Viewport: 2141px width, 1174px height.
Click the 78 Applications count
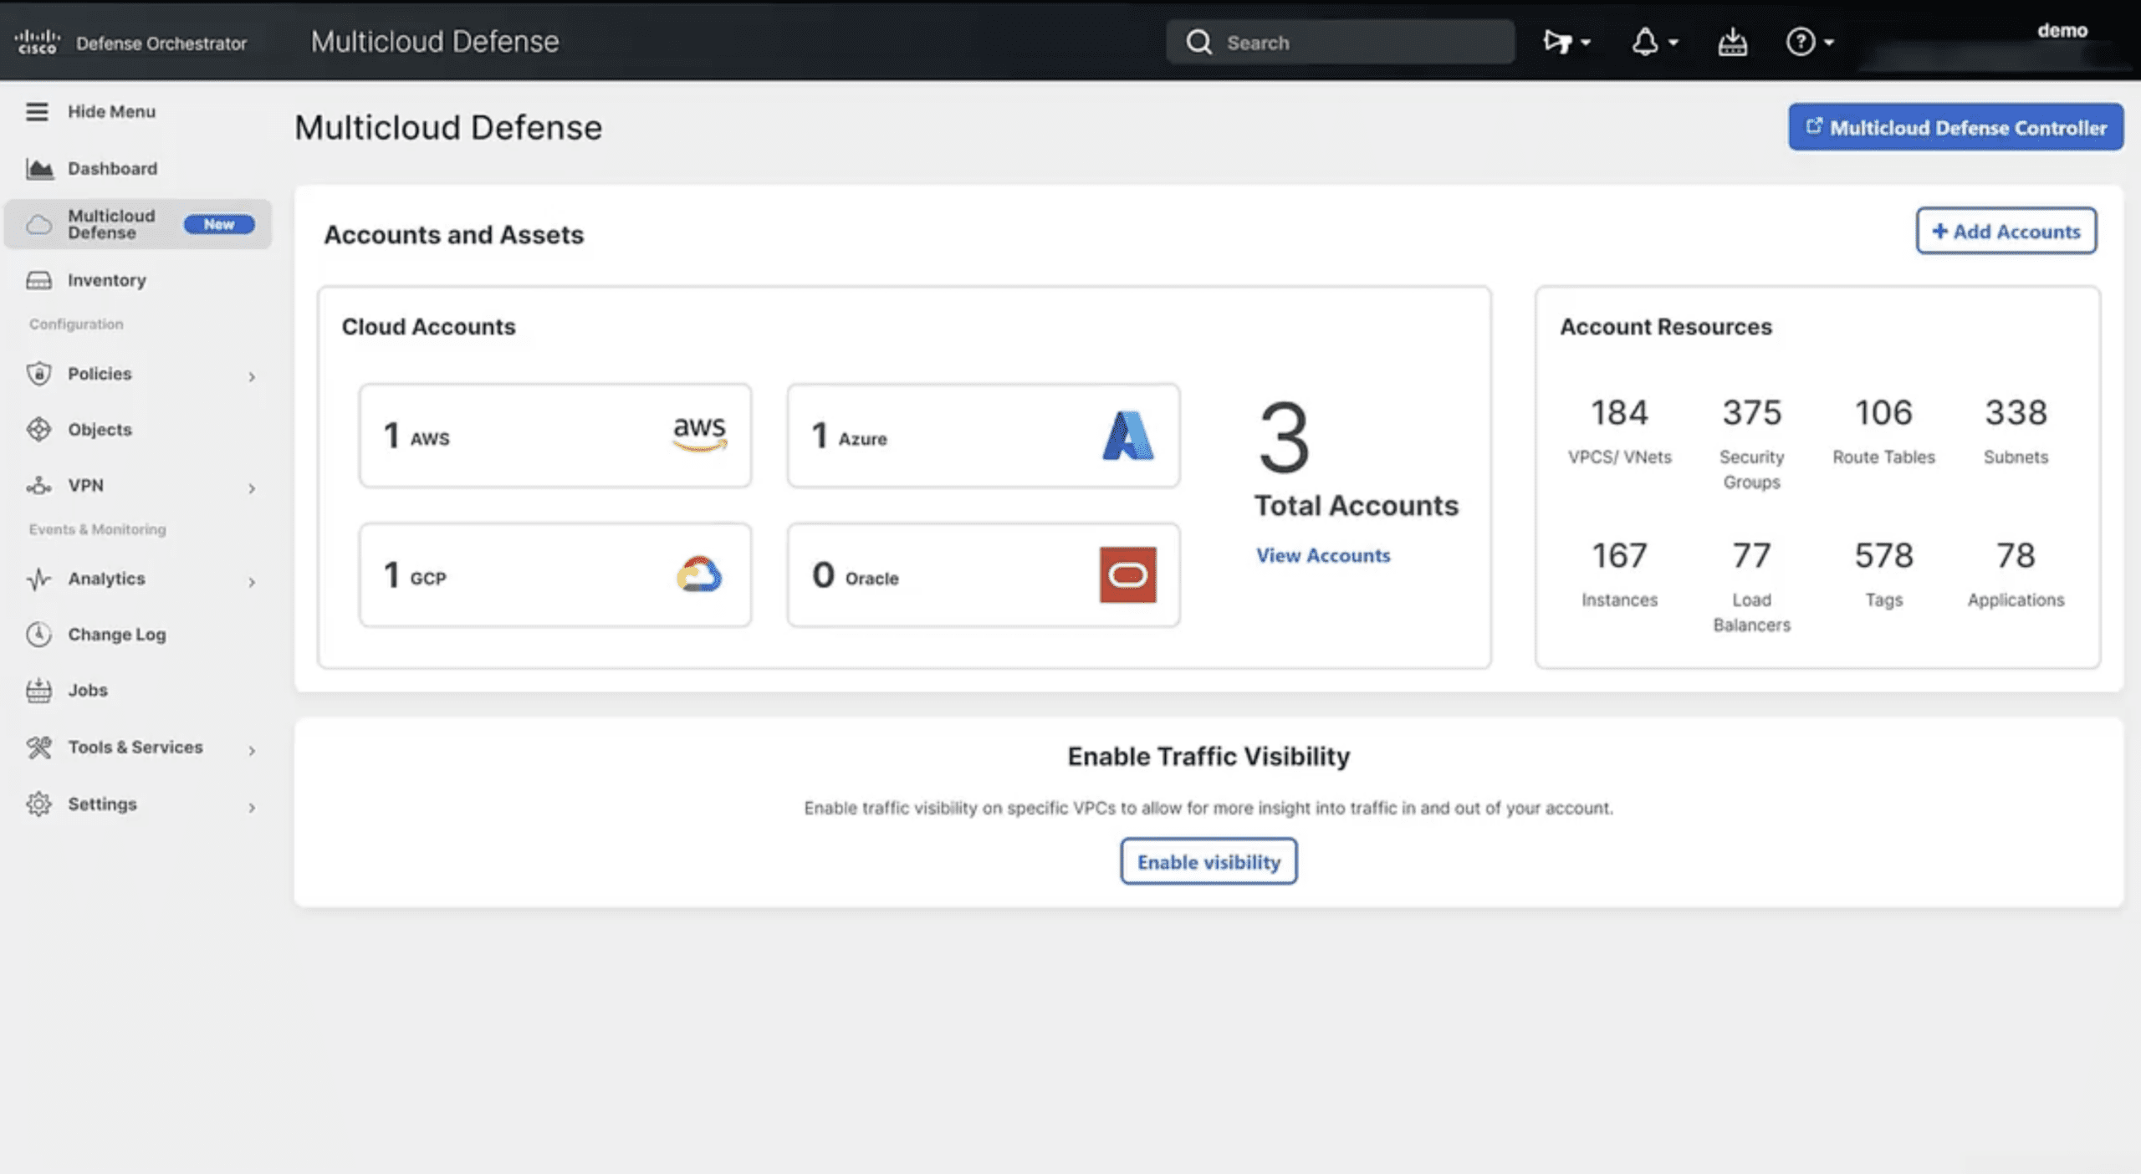pos(2016,555)
